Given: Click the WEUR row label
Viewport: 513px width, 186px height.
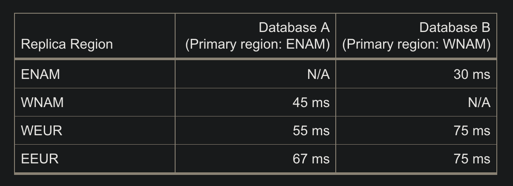Looking at the screenshot, I should coord(41,131).
